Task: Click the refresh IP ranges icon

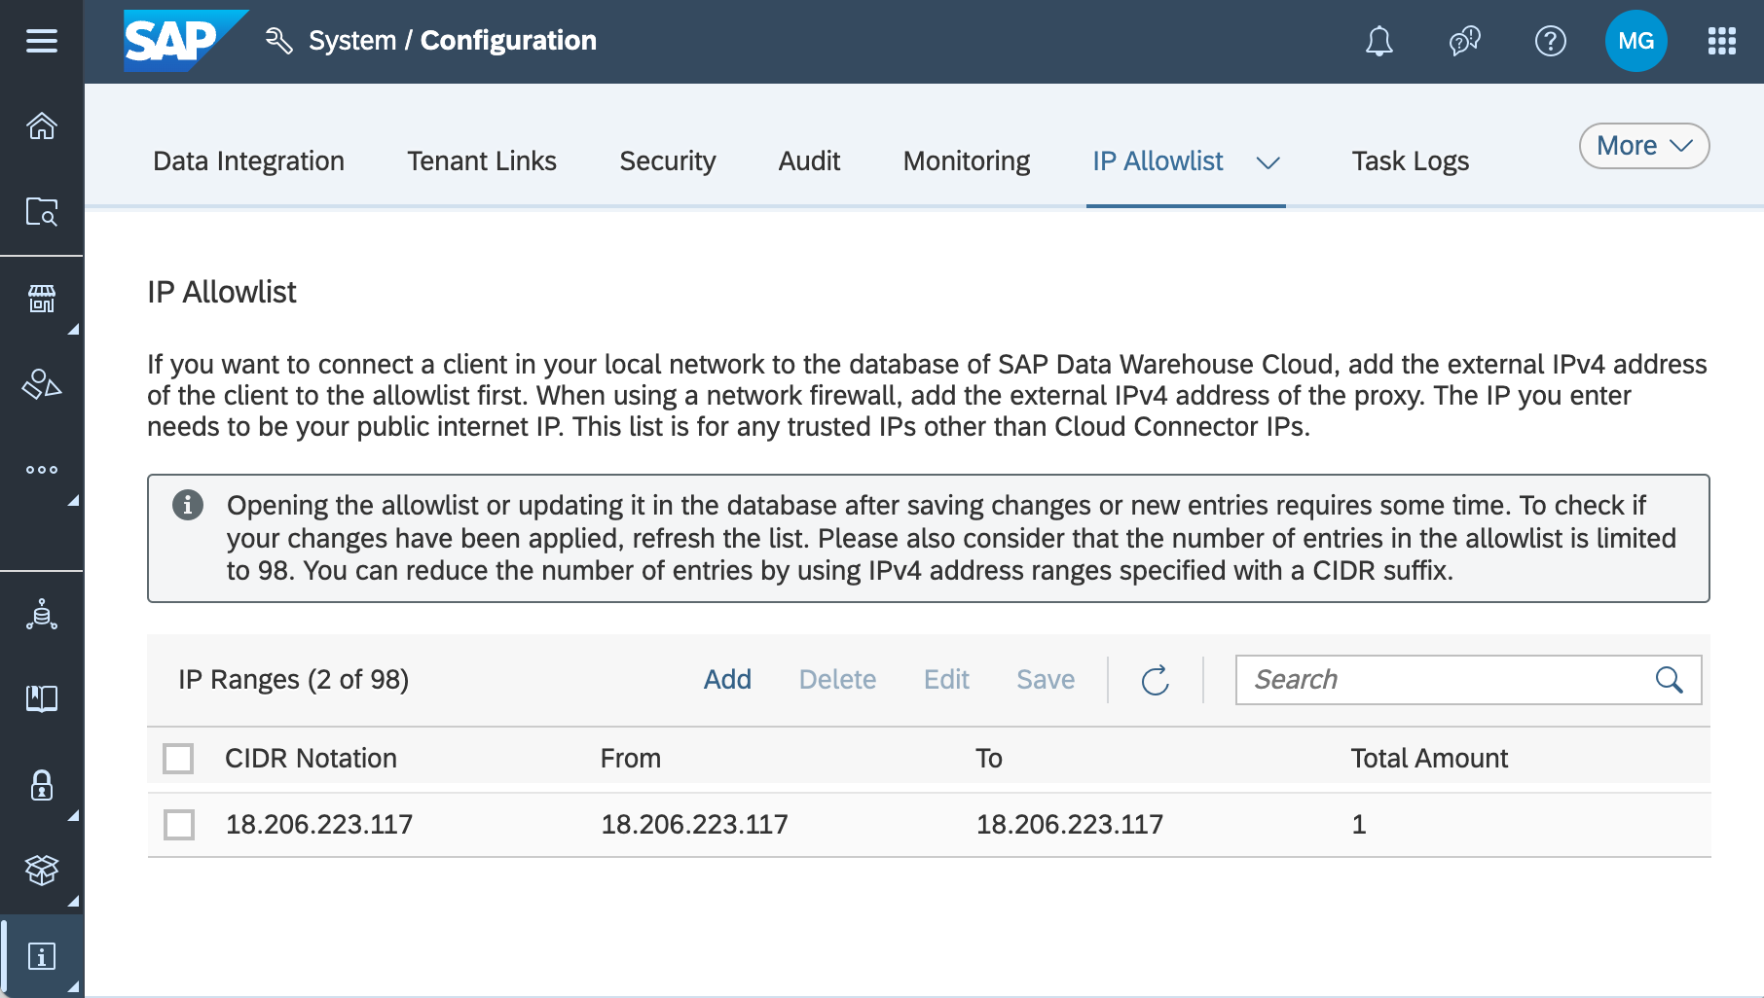Action: [1155, 680]
